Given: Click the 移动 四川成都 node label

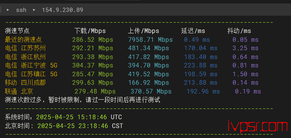Looking at the screenshot, I should pos(25,82).
